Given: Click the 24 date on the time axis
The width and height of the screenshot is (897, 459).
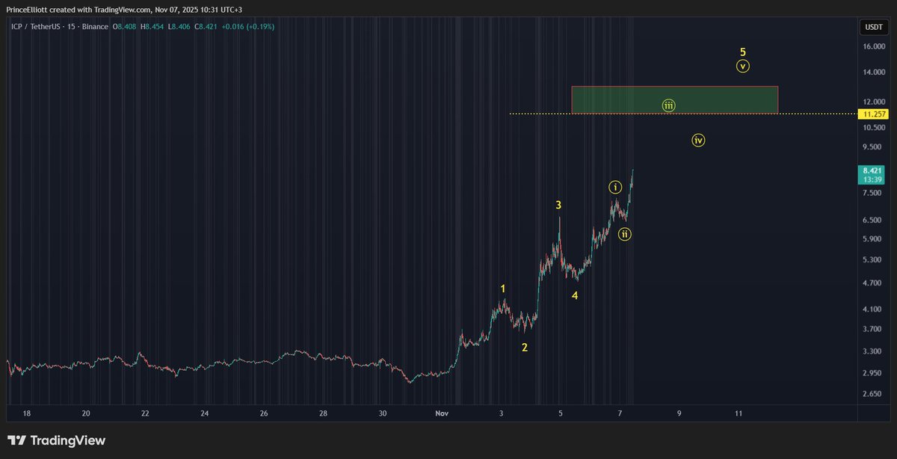Looking at the screenshot, I should point(204,413).
